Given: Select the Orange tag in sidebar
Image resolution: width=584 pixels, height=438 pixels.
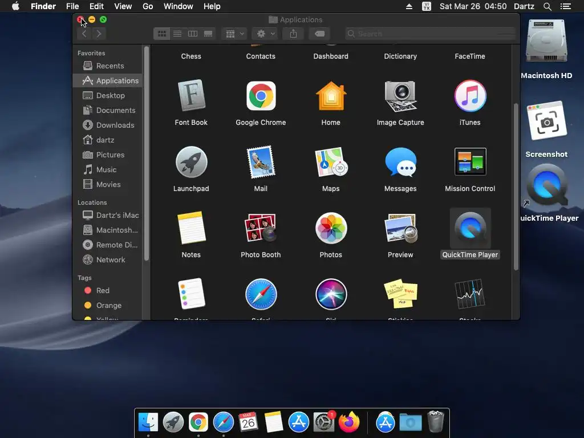Looking at the screenshot, I should pyautogui.click(x=107, y=306).
